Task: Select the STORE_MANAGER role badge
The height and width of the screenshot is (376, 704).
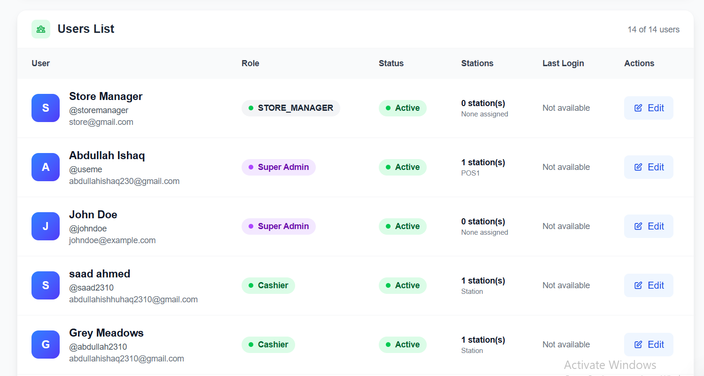Action: 290,107
